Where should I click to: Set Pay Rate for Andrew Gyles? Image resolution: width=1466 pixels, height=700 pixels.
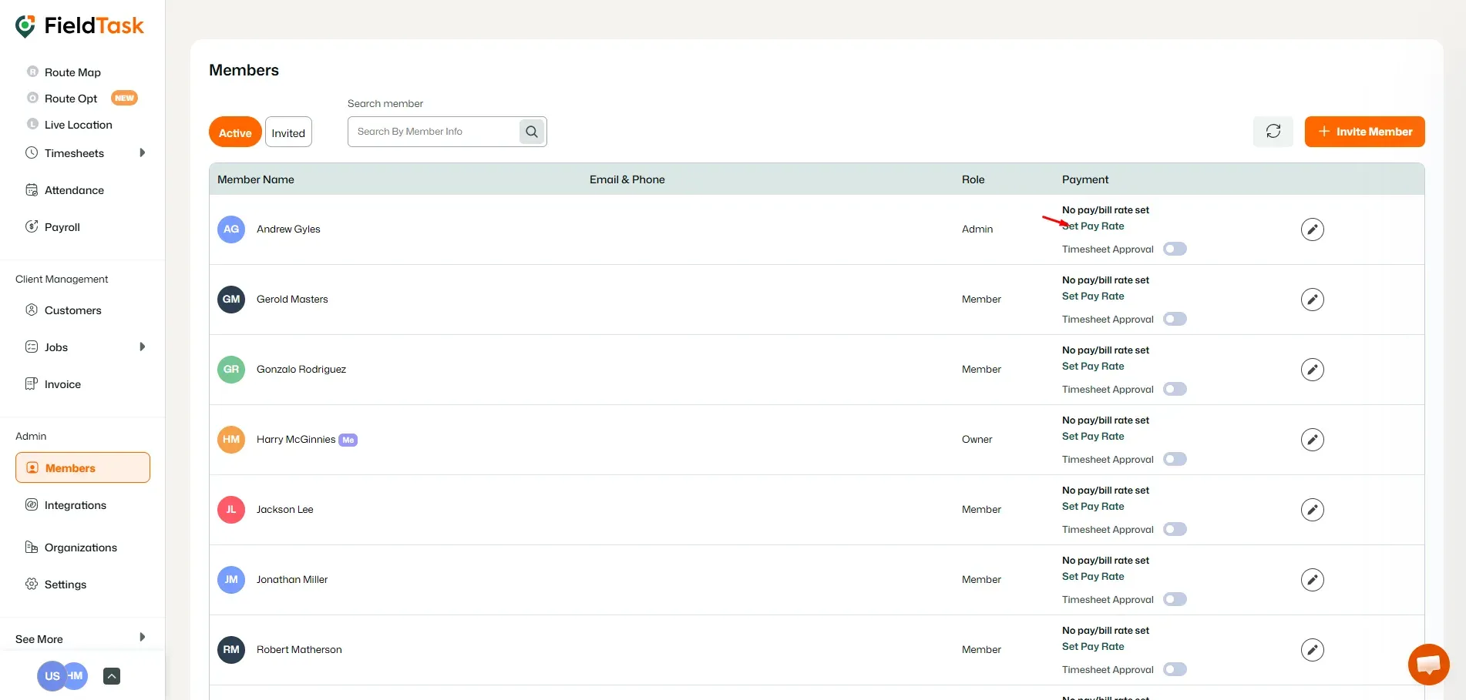pyautogui.click(x=1093, y=226)
